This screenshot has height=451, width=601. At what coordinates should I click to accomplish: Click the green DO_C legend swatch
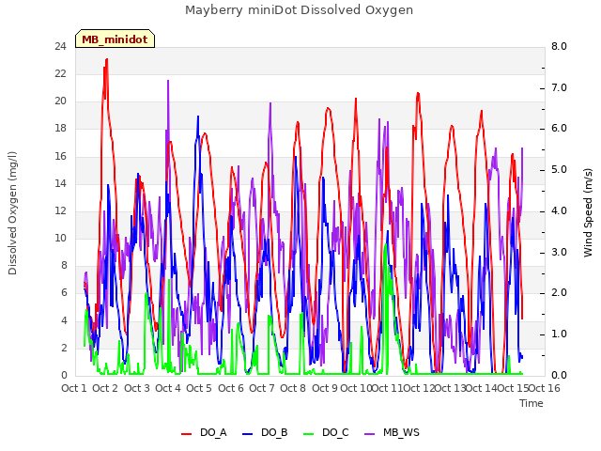click(x=309, y=434)
